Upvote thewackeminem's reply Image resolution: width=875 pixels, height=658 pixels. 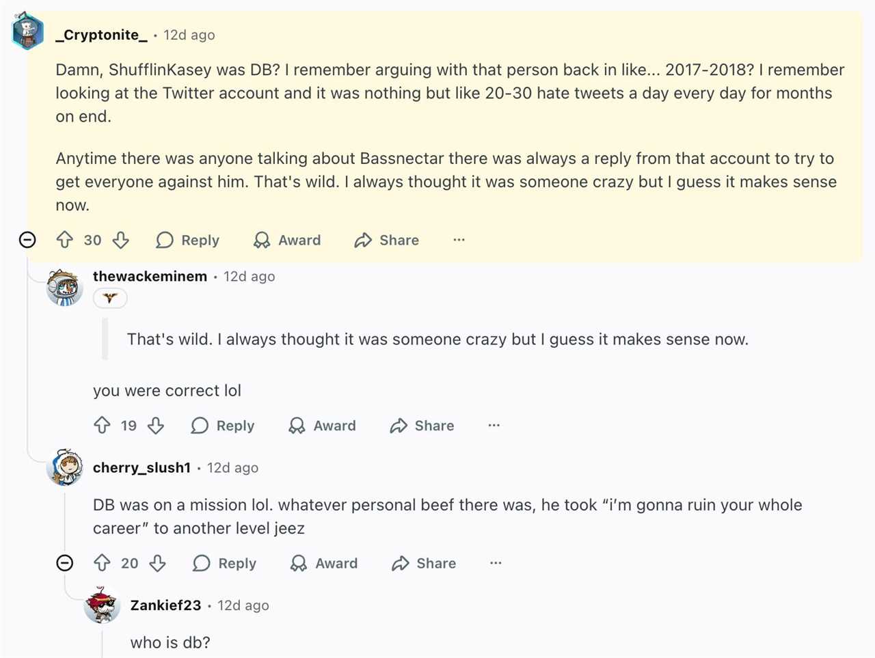[x=102, y=426]
